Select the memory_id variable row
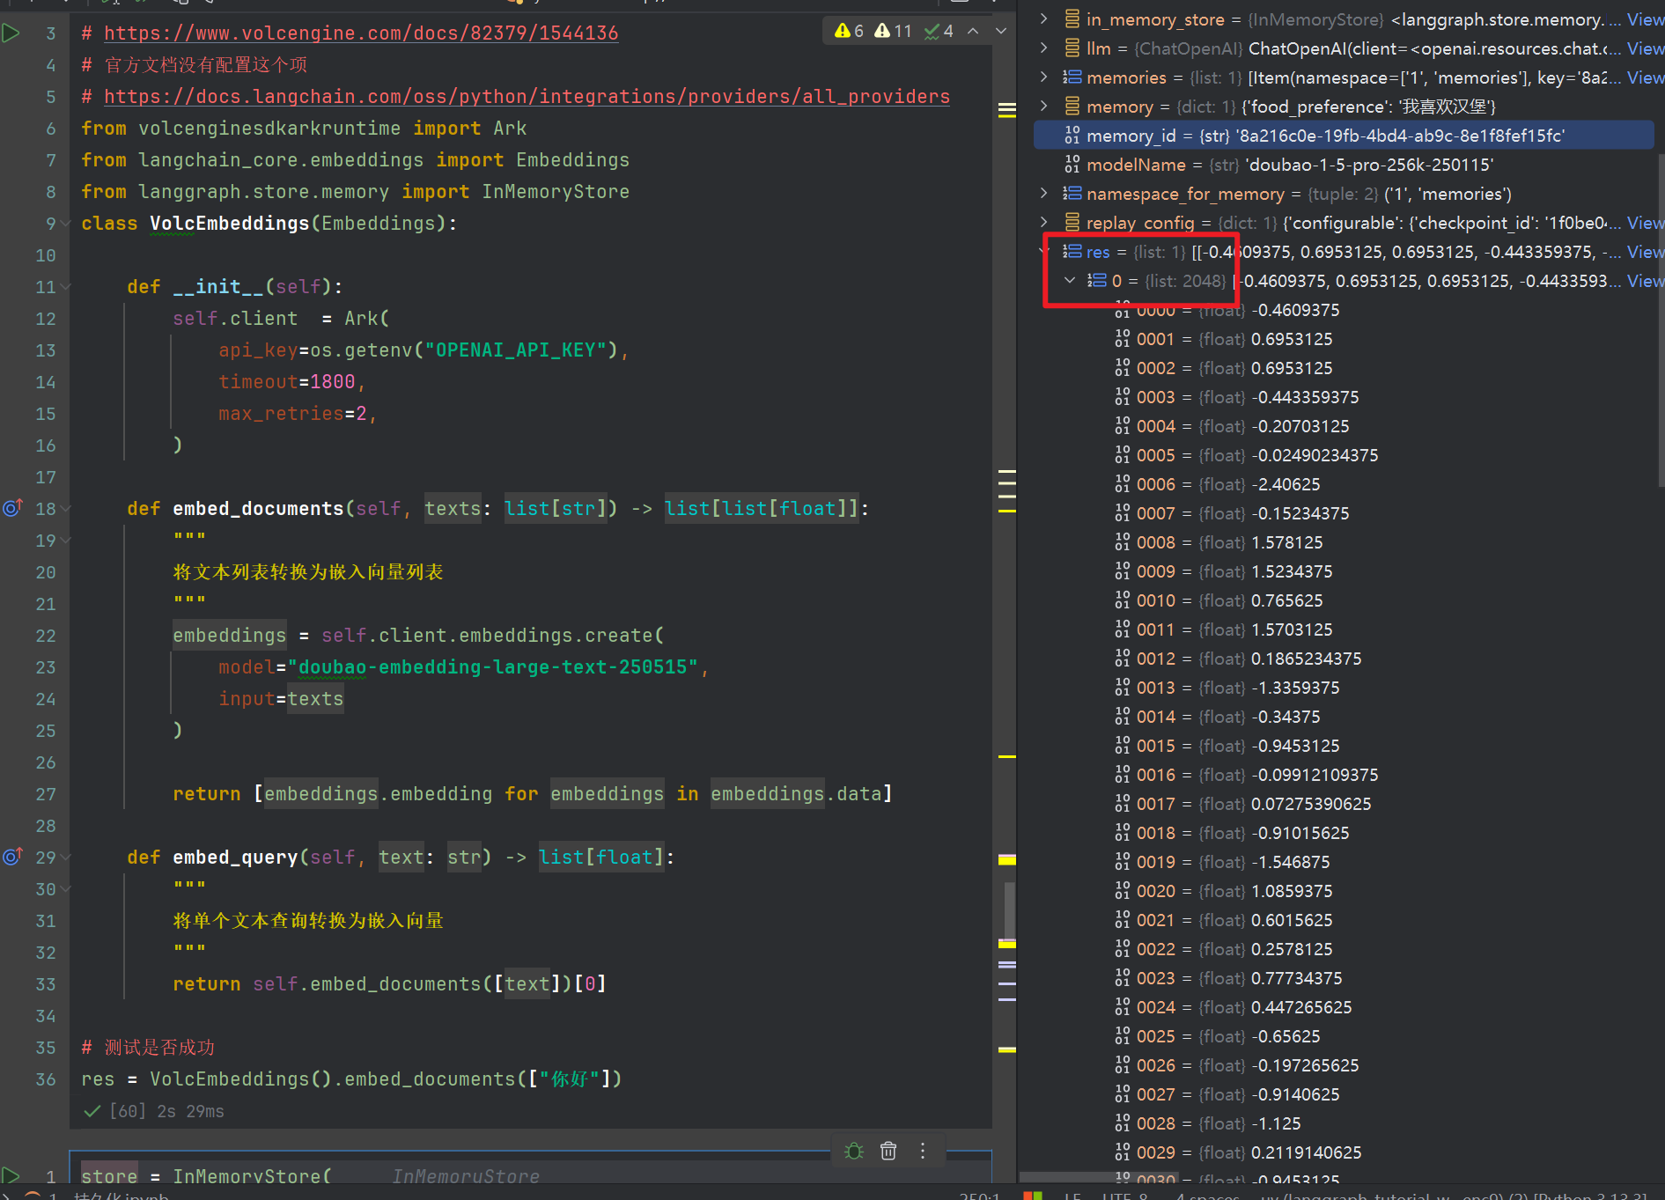 coord(1344,135)
